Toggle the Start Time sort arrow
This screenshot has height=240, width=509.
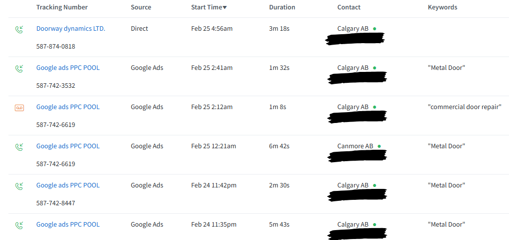pyautogui.click(x=224, y=8)
